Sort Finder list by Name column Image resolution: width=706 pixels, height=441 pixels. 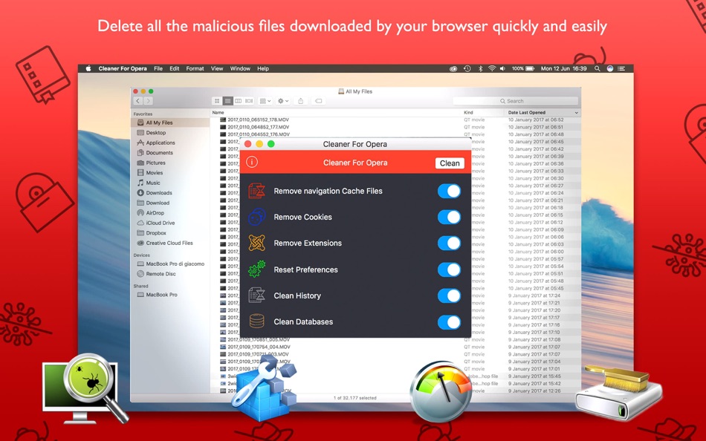(336, 113)
